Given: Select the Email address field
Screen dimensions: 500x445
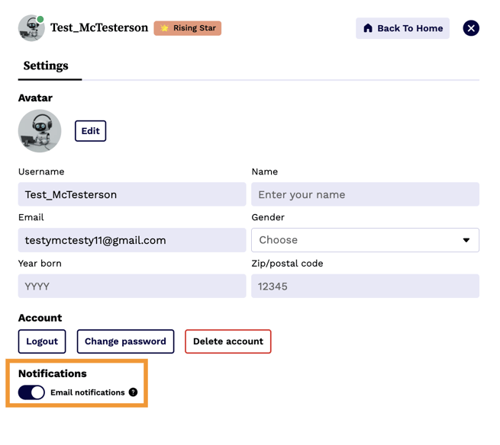Looking at the screenshot, I should pos(132,240).
